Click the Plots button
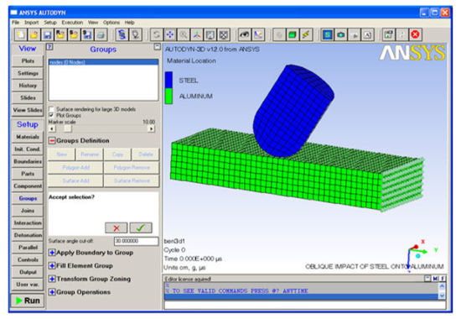The height and width of the screenshot is (319, 461). tap(28, 61)
